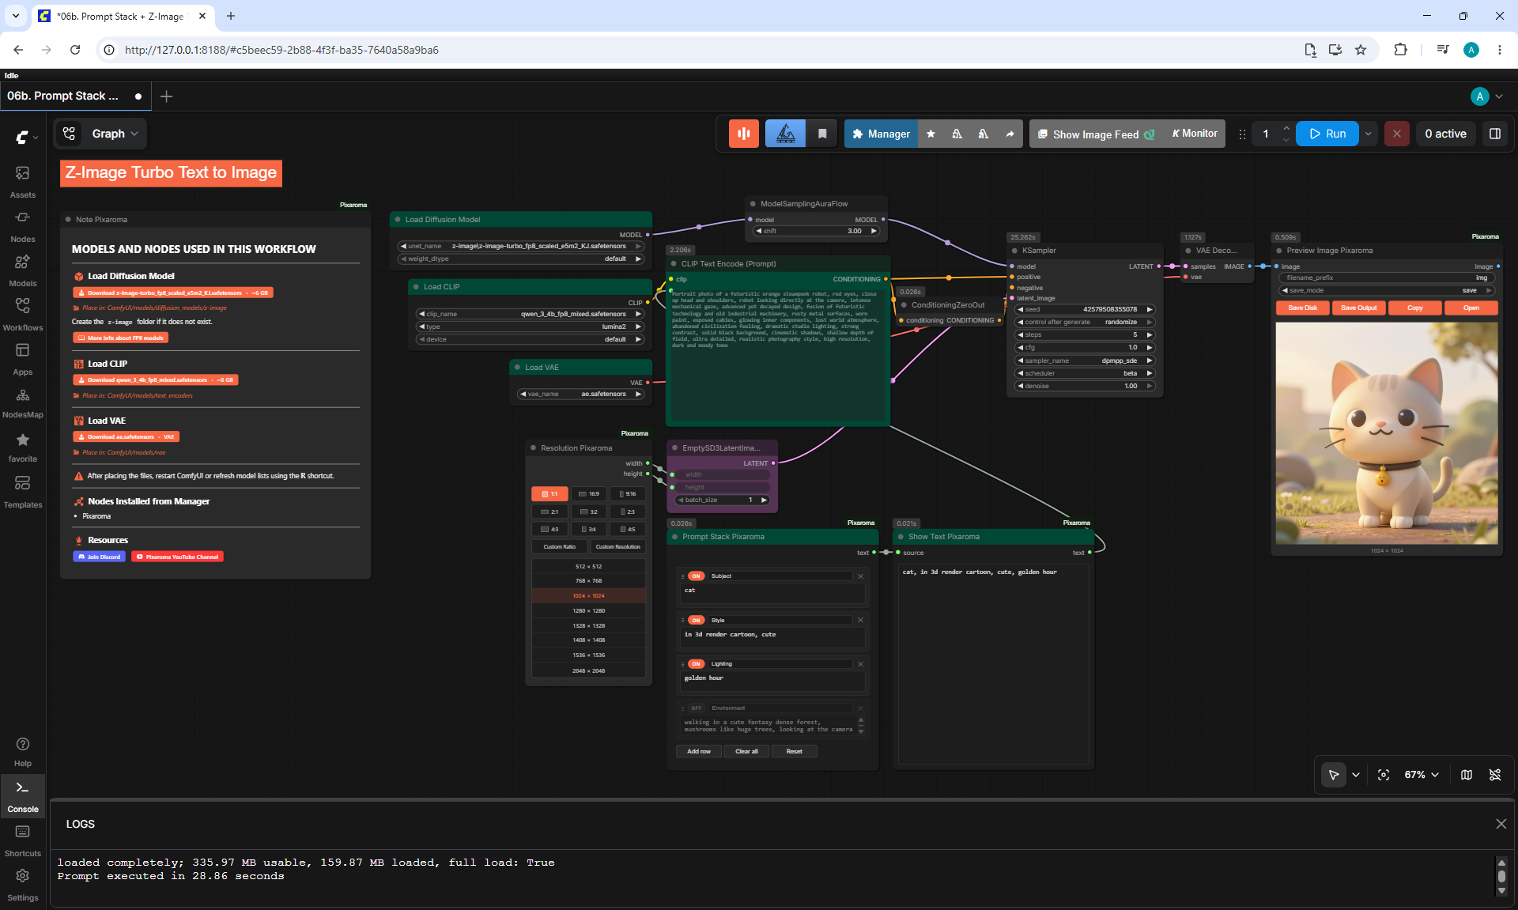Open the NodesMap sidebar panel
Viewport: 1518px width, 910px height.
(23, 402)
